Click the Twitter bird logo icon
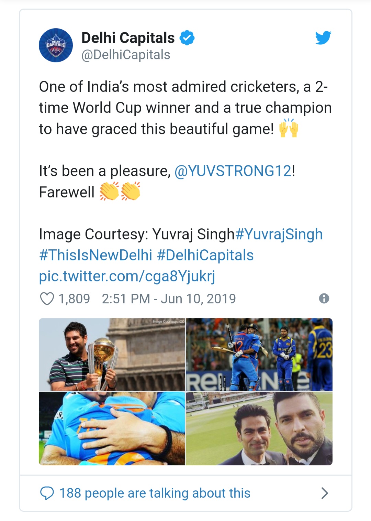The image size is (371, 521). (323, 38)
